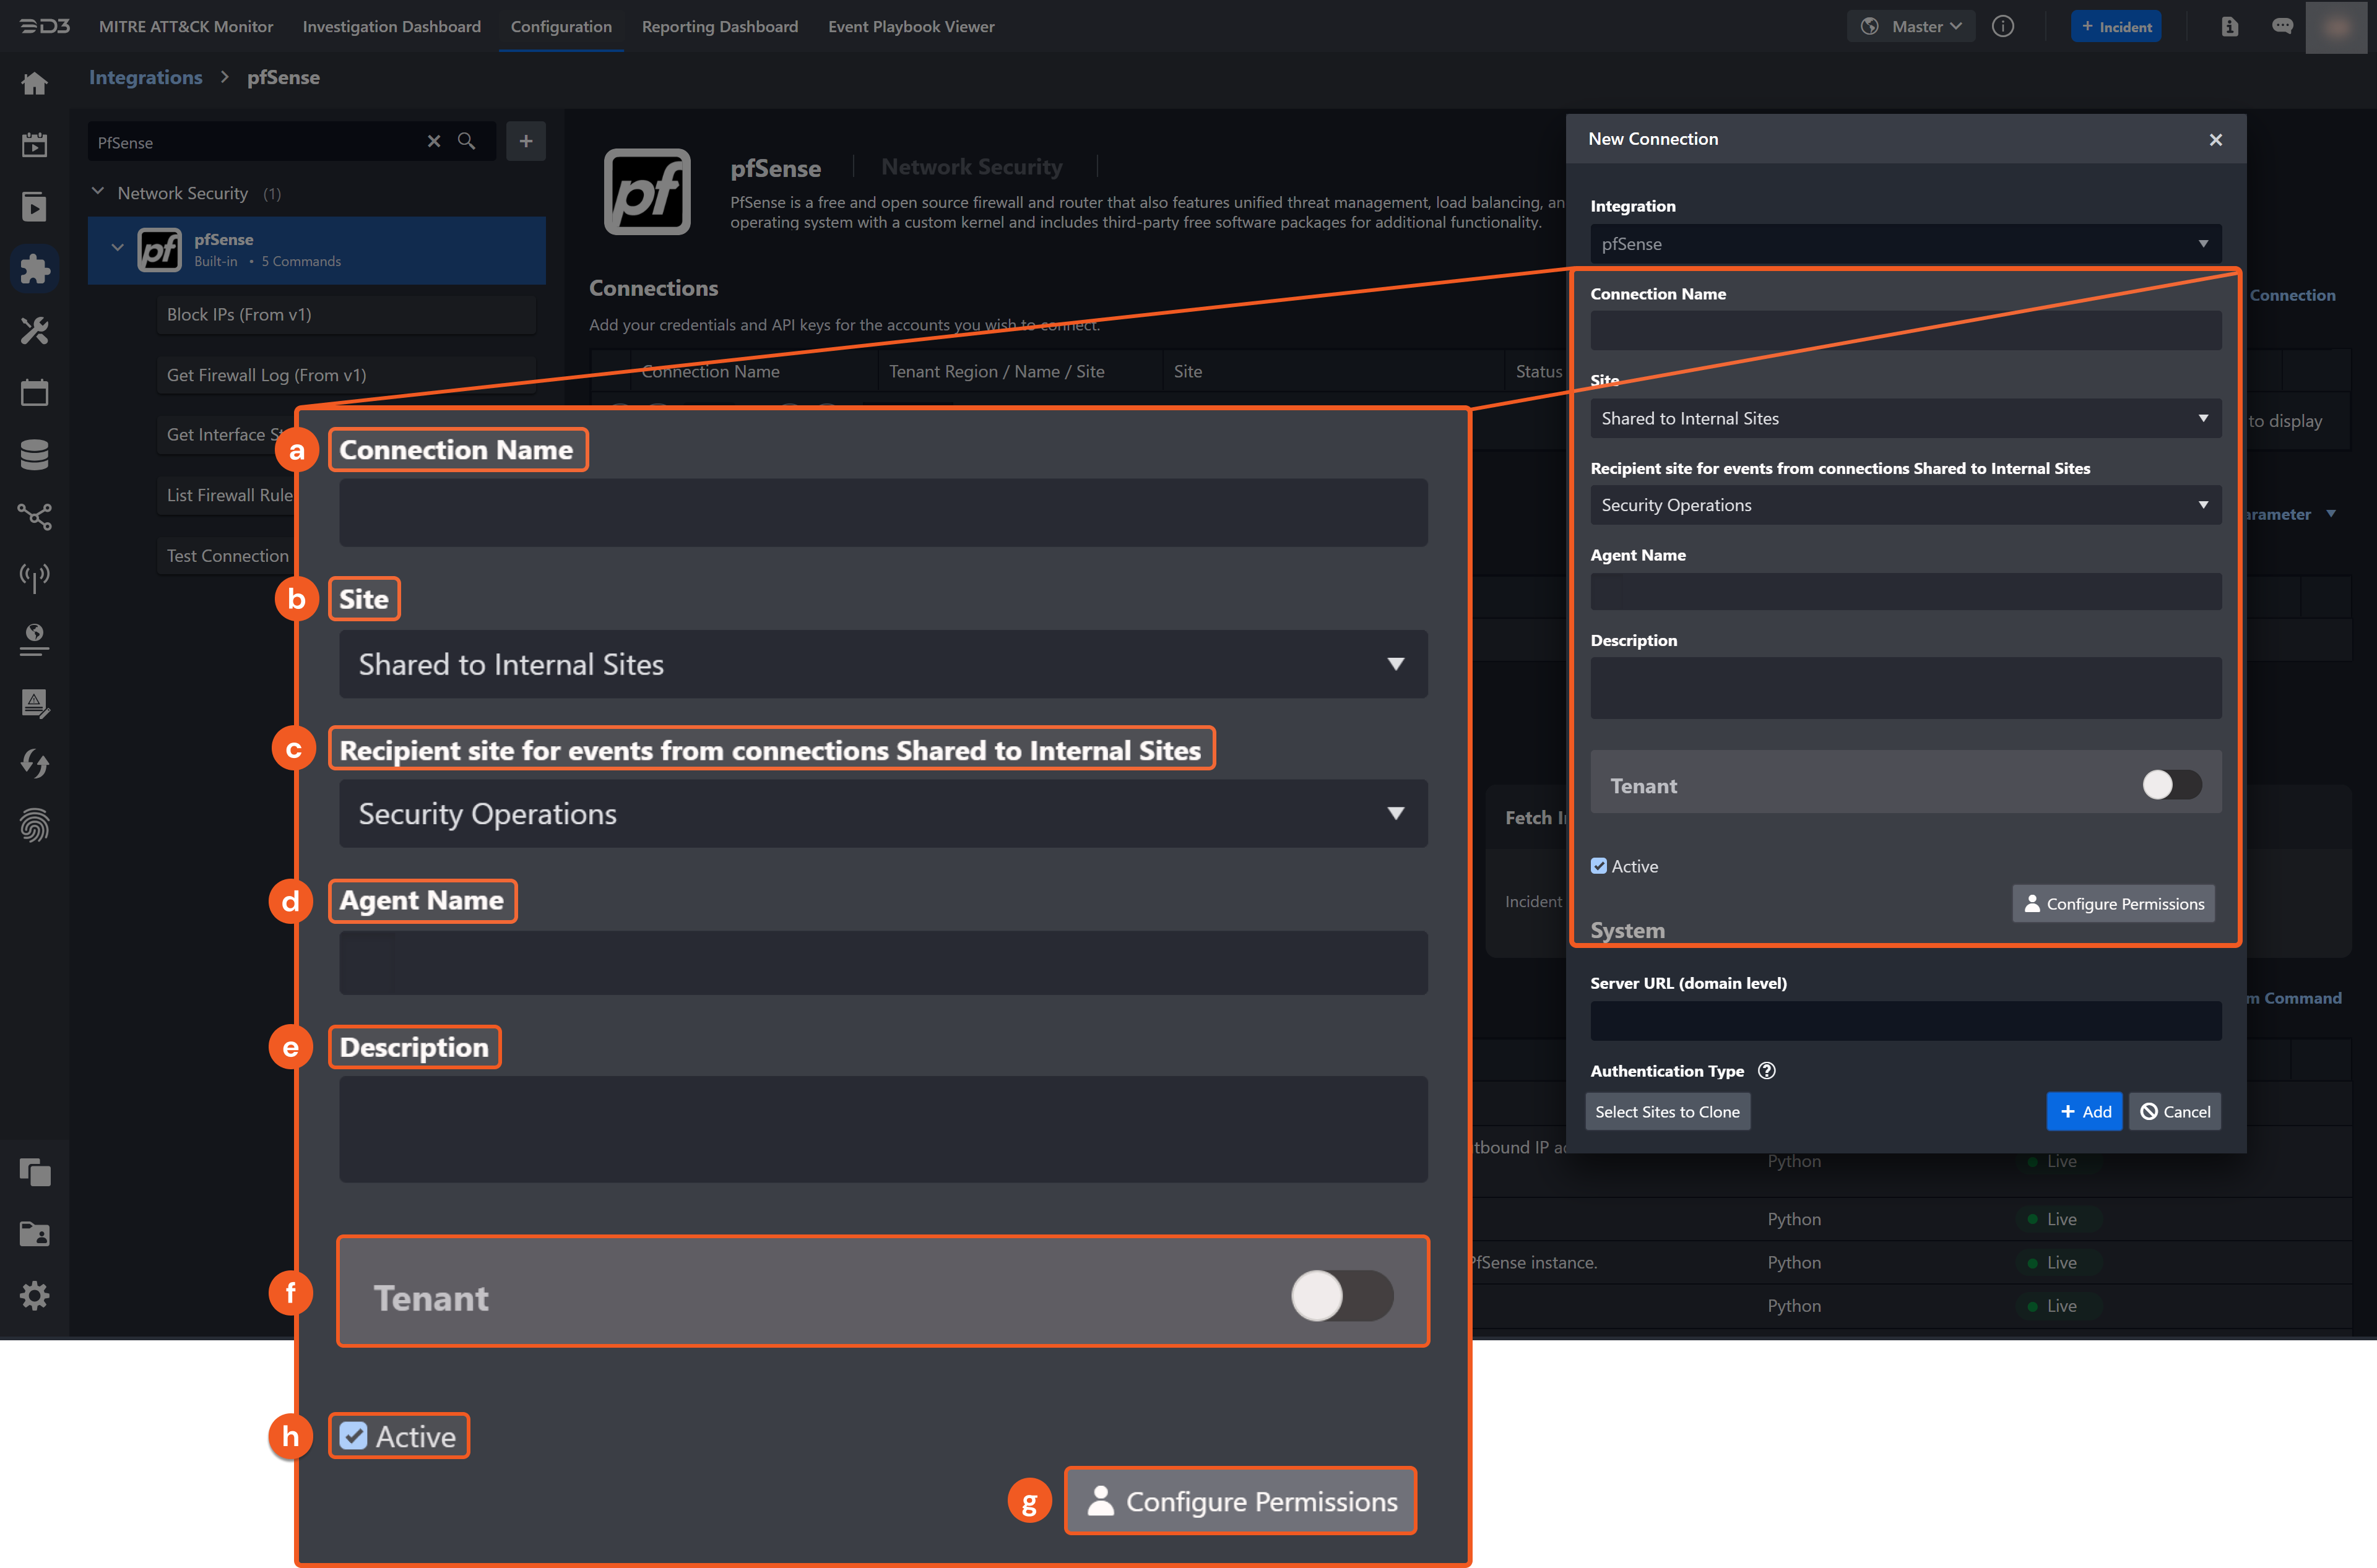Image resolution: width=2377 pixels, height=1568 pixels.
Task: Open the chat messages icon in header
Action: coord(2282,27)
